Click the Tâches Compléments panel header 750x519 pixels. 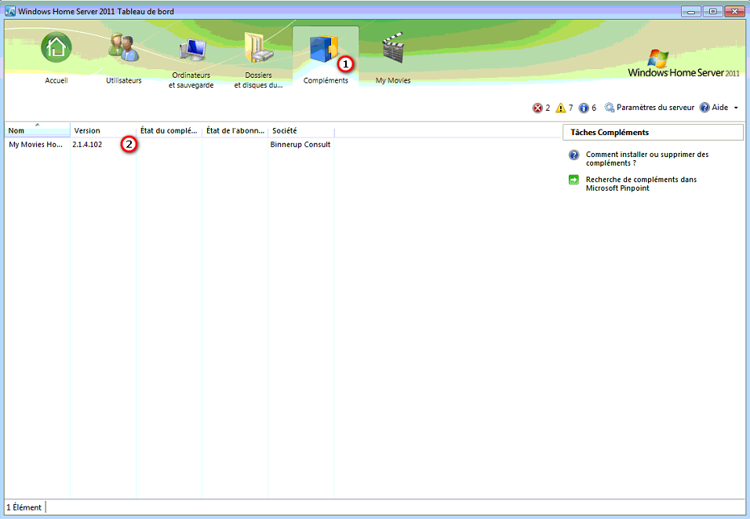click(x=653, y=133)
